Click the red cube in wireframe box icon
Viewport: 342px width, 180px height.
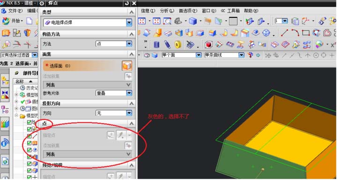click(208, 45)
